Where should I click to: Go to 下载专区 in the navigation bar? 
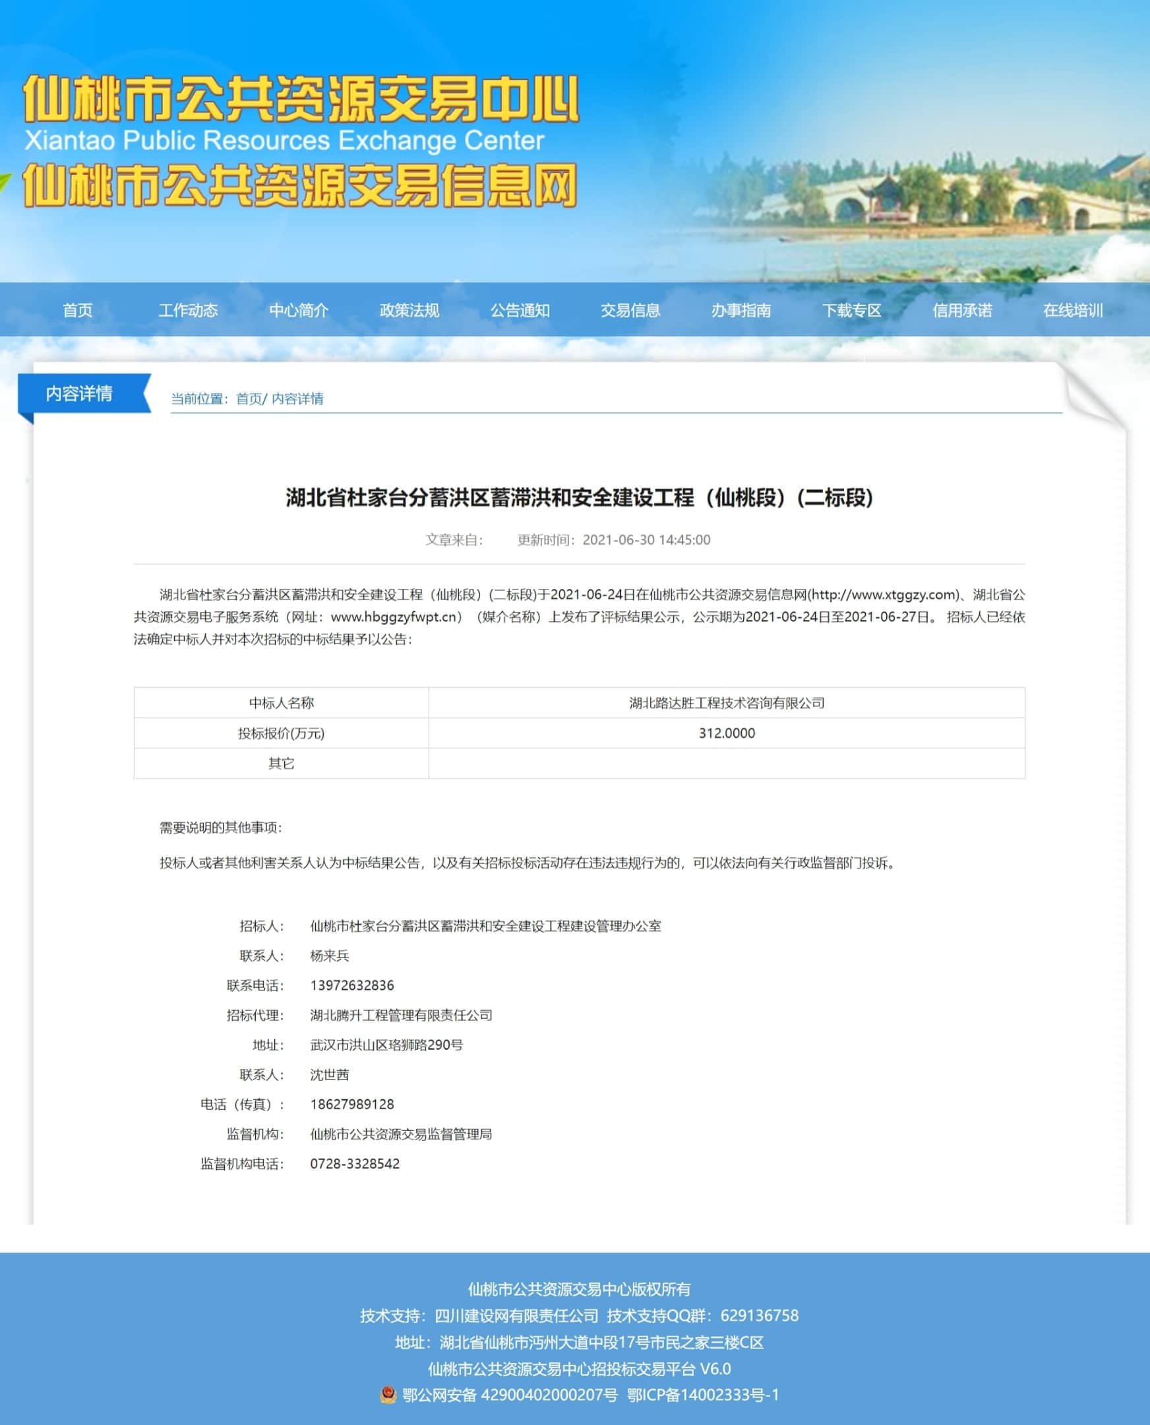pos(852,310)
